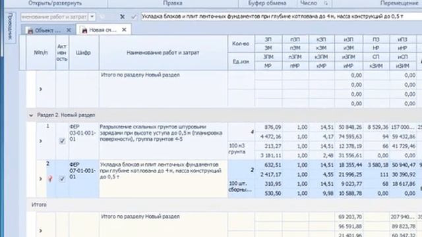Click the Активность column header
This screenshot has height=237, width=422.
coord(62,53)
